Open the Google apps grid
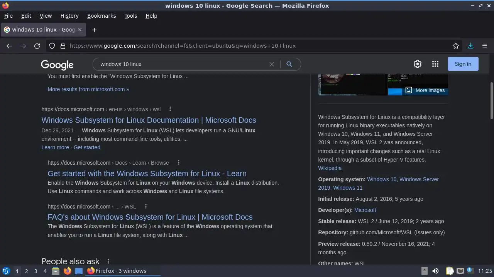Screen dimensions: 494x277 (x=435, y=64)
